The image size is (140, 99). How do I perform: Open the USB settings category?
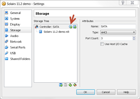pos(18,53)
